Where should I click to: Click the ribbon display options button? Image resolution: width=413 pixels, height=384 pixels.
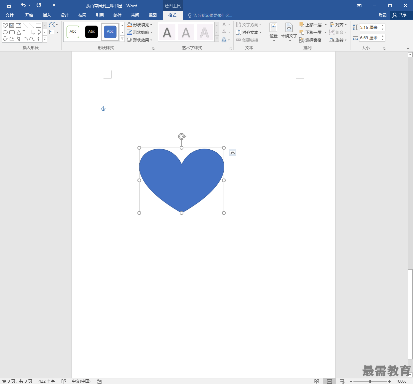click(x=359, y=5)
